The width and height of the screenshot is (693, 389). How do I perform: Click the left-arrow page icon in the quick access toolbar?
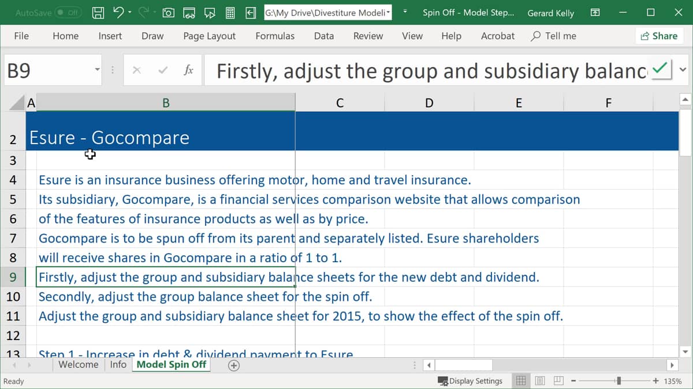pos(251,12)
